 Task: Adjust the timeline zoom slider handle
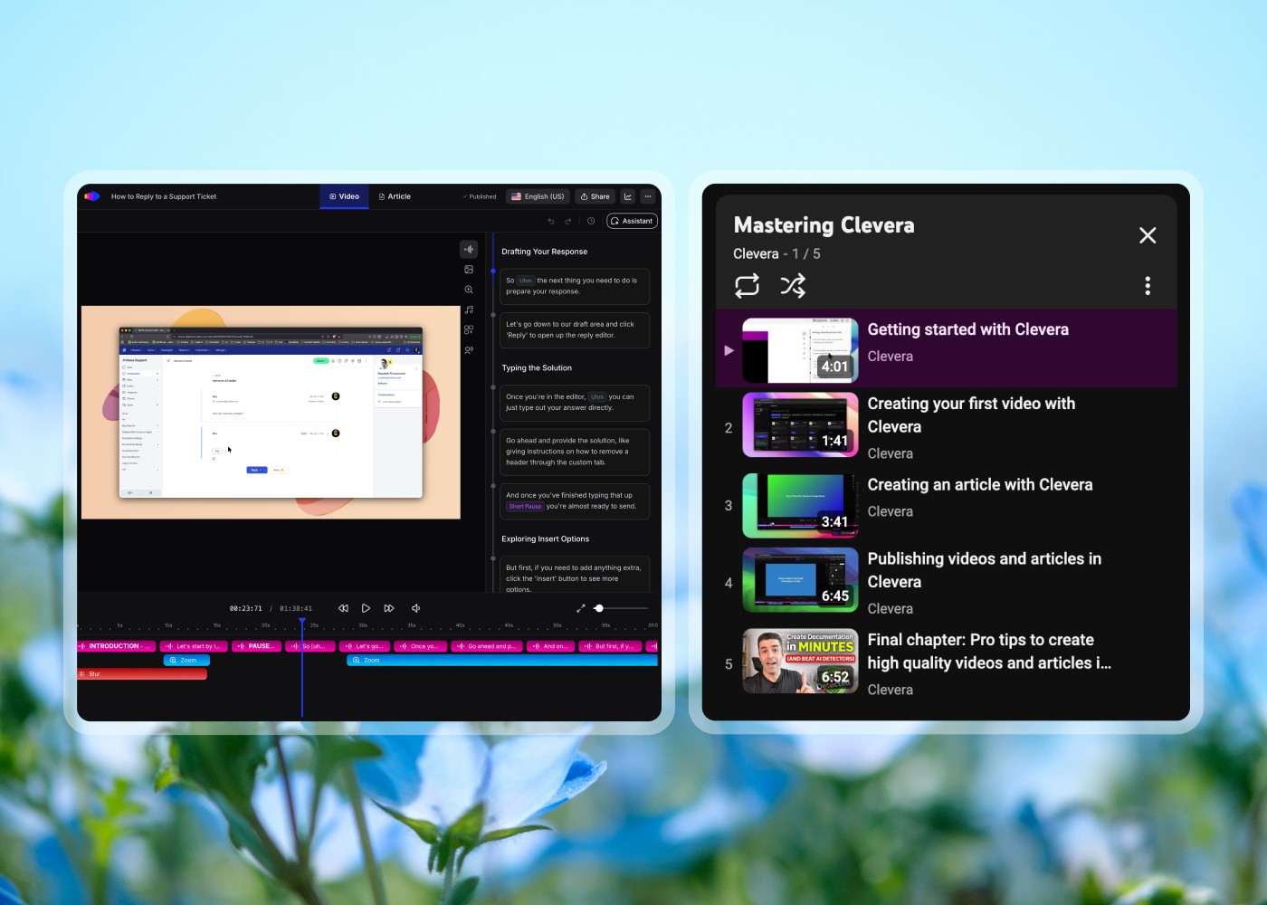click(x=599, y=608)
